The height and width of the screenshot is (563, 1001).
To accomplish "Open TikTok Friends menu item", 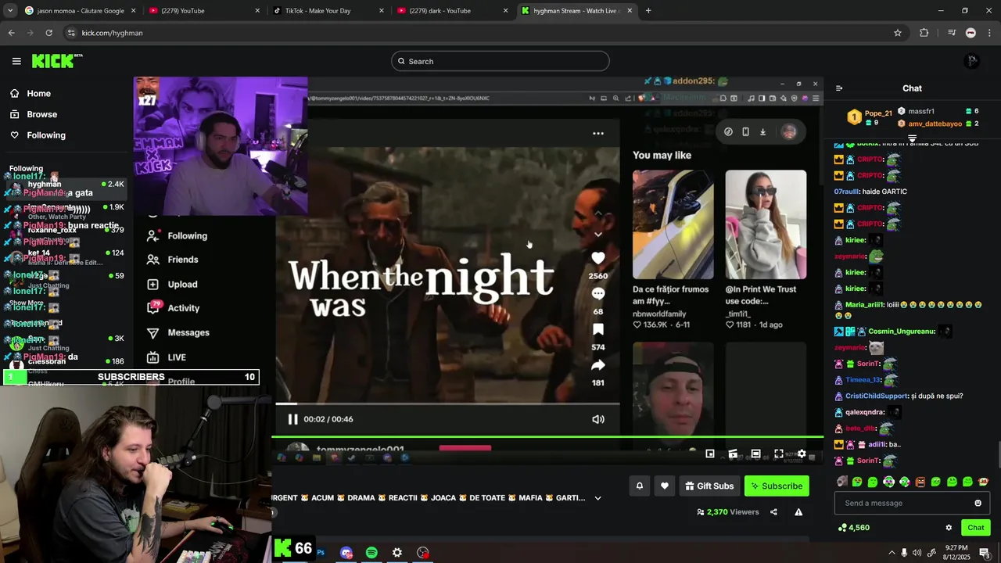I will pos(172,260).
